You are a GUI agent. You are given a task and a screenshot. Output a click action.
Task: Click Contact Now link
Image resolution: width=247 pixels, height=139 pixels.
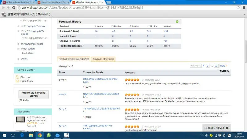click(x=27, y=81)
